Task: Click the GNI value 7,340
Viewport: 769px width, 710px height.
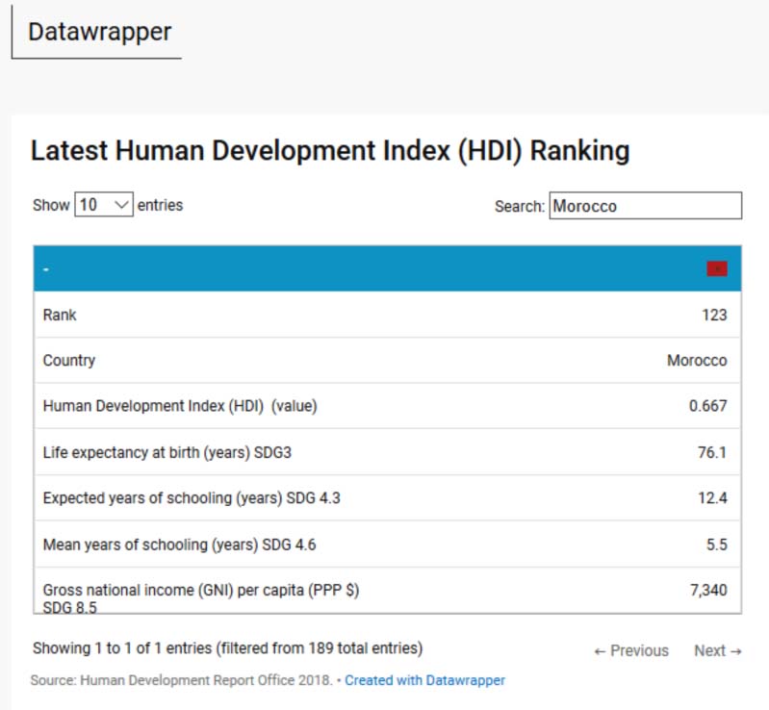Action: click(708, 591)
